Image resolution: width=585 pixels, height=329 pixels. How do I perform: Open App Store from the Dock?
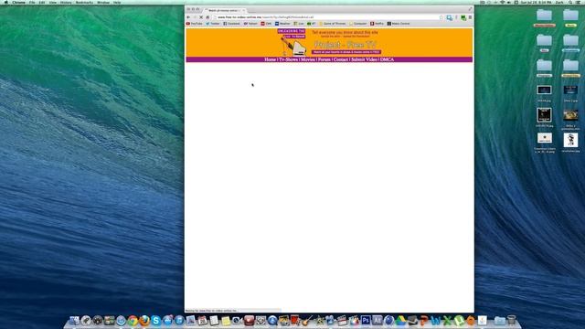(x=167, y=321)
